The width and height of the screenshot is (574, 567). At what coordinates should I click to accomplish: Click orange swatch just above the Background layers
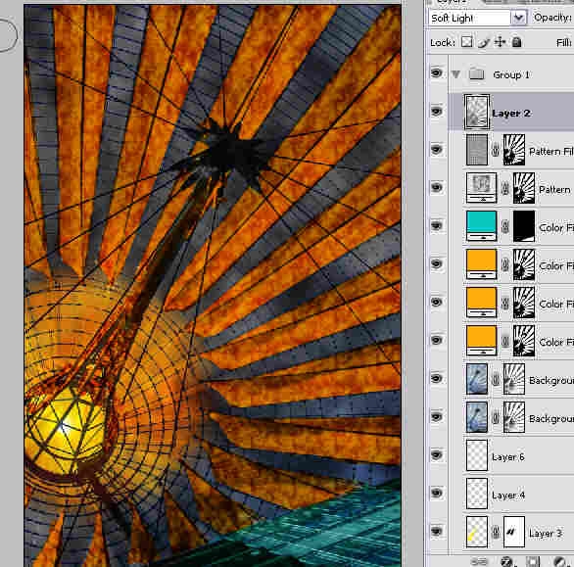[481, 341]
